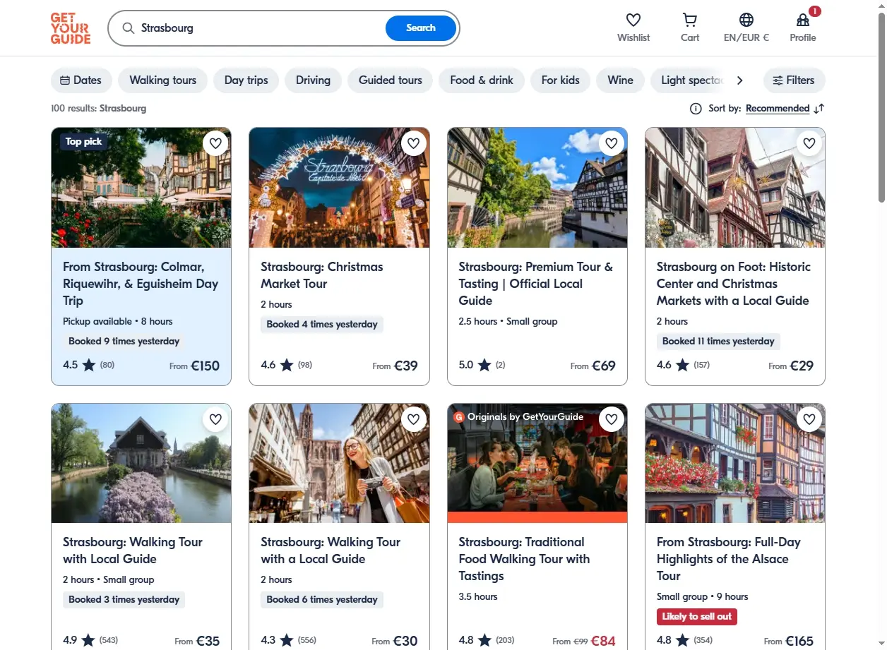Viewport: 887px width, 650px height.
Task: Click the Top pick badge
Action: (84, 142)
